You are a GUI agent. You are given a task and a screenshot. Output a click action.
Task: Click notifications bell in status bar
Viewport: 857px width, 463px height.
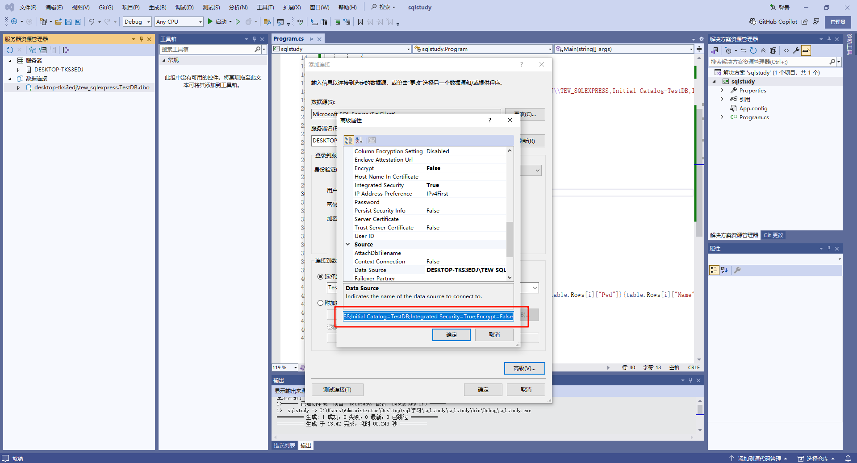848,459
